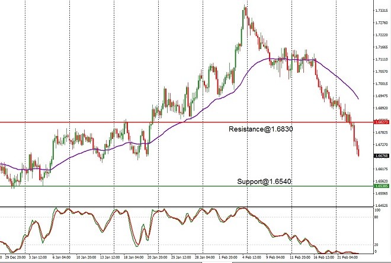
Task: Select the green support horizontal line
Action: 187,186
